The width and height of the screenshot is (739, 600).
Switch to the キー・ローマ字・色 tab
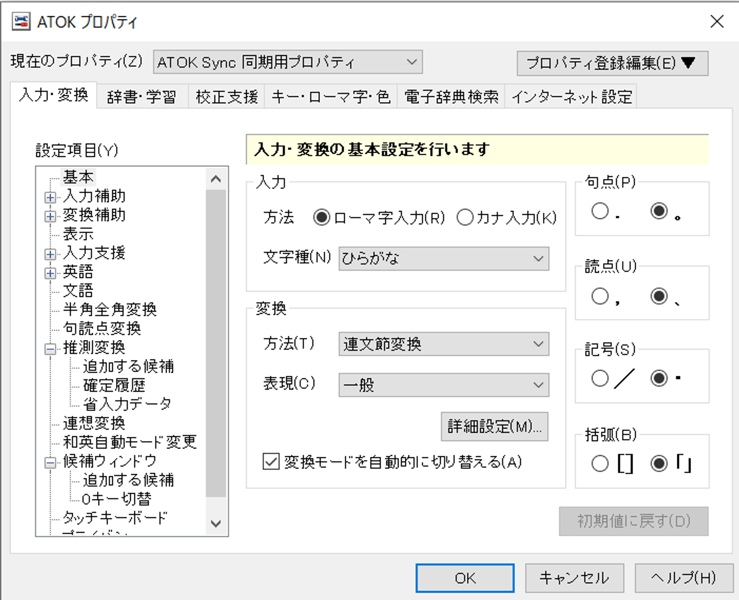point(330,97)
